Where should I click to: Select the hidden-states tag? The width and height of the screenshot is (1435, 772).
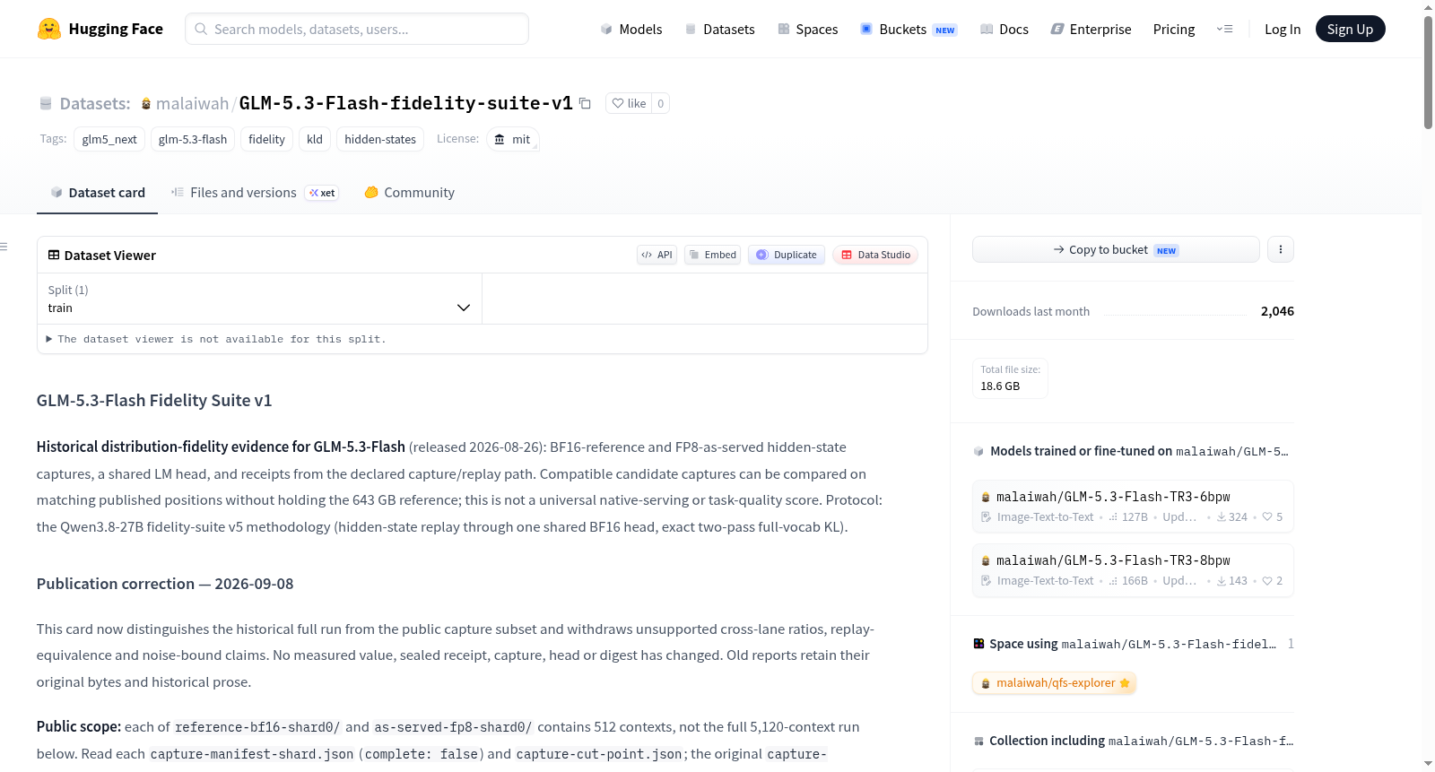coord(380,139)
